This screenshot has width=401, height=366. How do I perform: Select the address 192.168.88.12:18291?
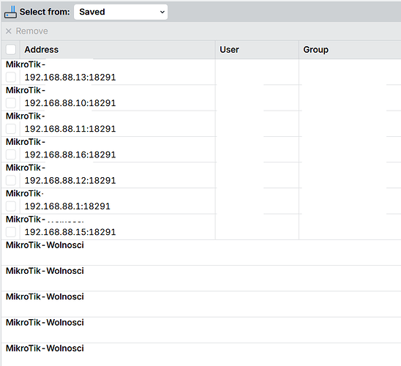70,180
